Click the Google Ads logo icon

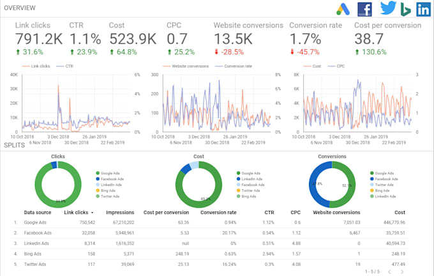click(x=343, y=9)
